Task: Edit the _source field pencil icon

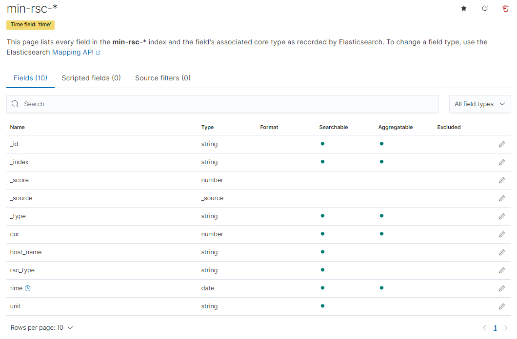Action: pos(501,198)
